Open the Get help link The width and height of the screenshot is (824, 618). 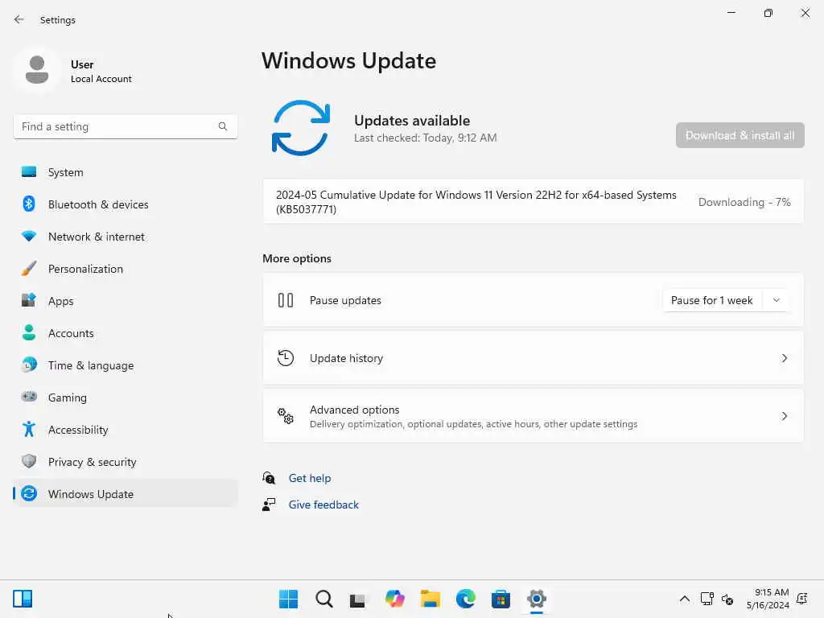point(310,478)
